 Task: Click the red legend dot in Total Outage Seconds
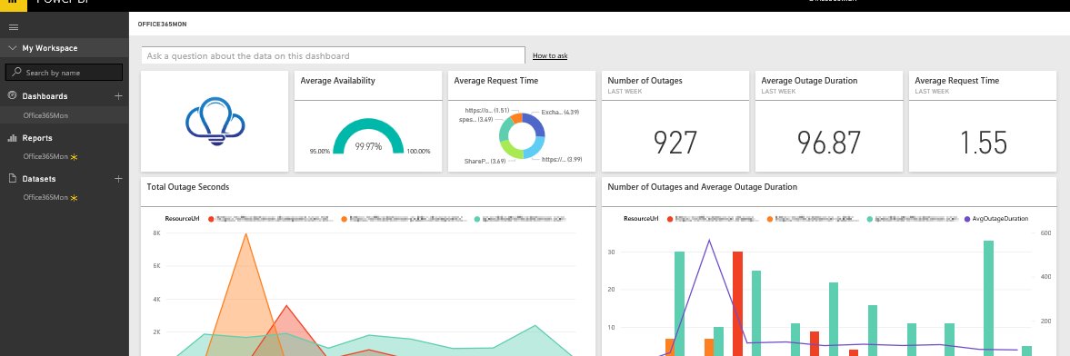[x=211, y=219]
